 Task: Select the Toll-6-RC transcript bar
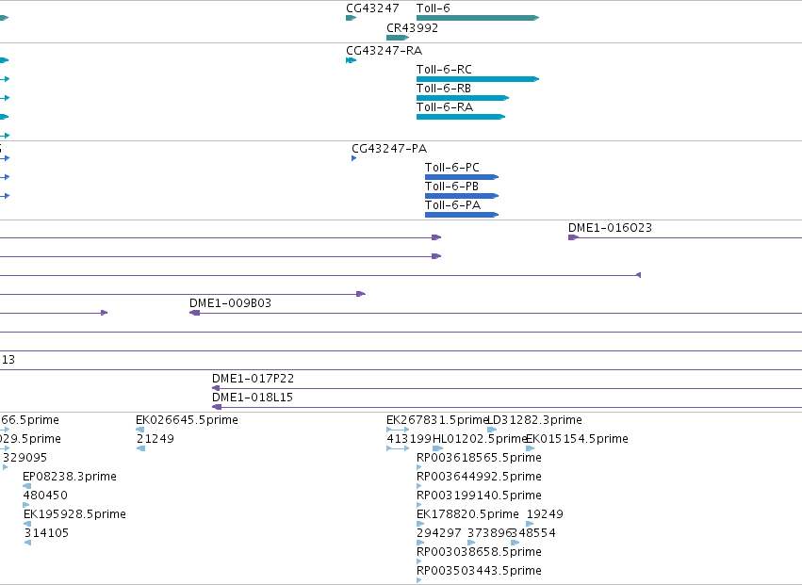[x=478, y=79]
